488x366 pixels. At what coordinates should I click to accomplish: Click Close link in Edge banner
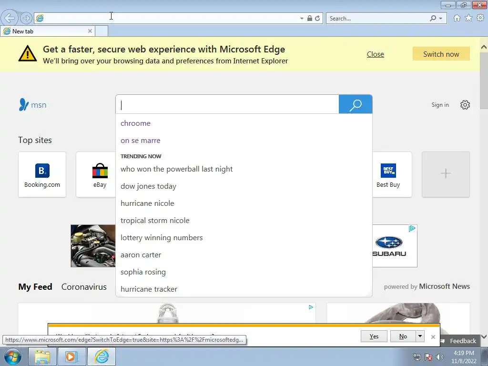(376, 54)
